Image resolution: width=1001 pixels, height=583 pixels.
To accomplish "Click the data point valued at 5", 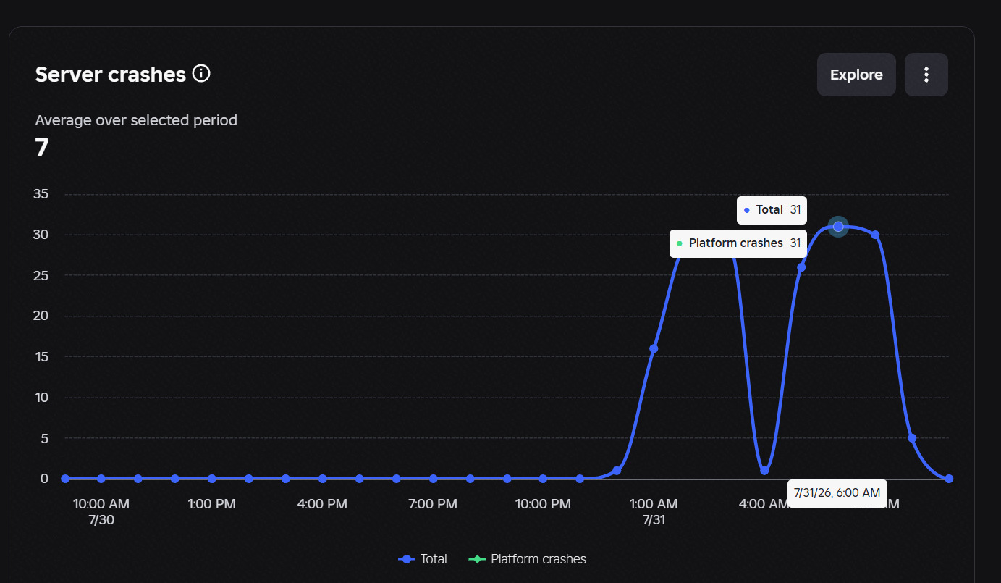I will coord(912,438).
